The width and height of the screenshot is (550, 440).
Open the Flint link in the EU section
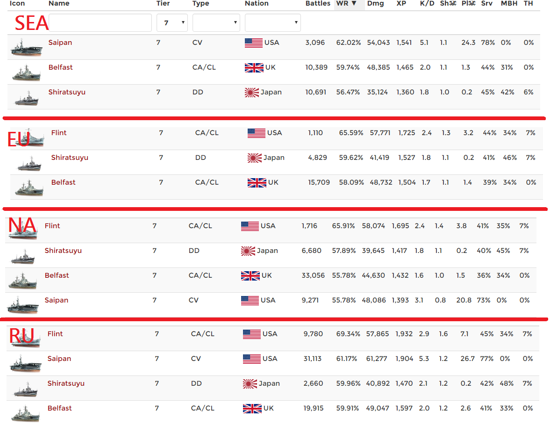[59, 133]
